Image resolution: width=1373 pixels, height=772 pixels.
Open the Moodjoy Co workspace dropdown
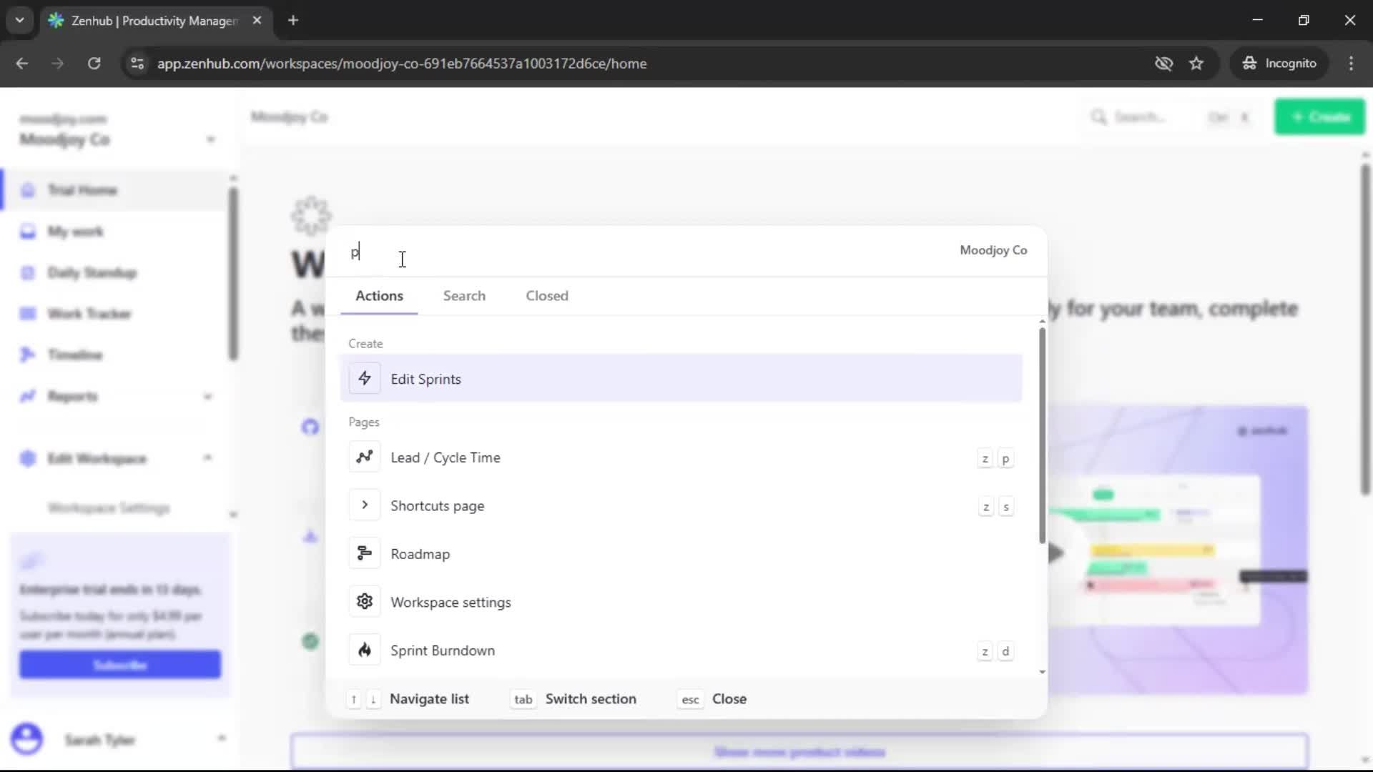[x=211, y=139]
